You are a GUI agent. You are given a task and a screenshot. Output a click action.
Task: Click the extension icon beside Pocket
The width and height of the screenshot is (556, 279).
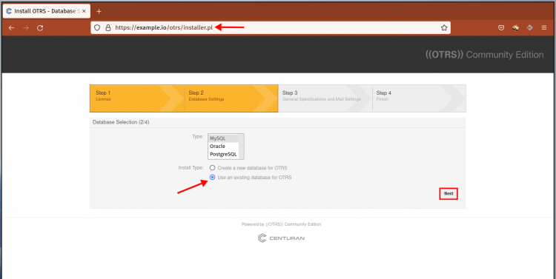[x=515, y=28]
